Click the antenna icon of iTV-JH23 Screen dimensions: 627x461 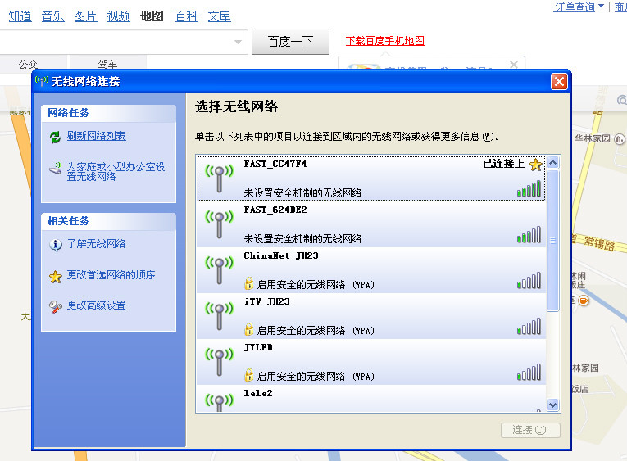(x=219, y=316)
